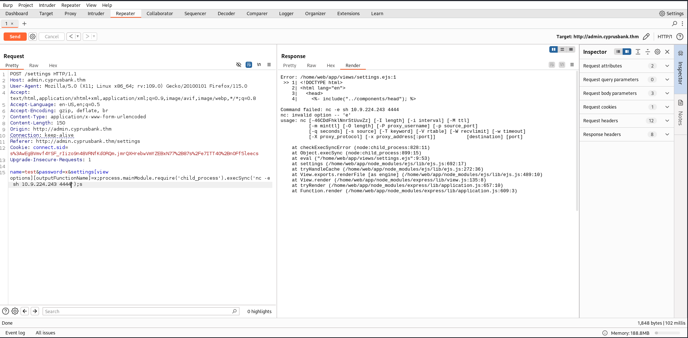
Task: Expand Request cookies section
Action: click(x=627, y=107)
